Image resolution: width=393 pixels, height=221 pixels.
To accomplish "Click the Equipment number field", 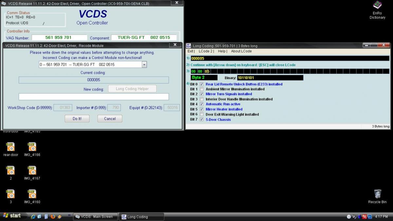I will [x=172, y=108].
